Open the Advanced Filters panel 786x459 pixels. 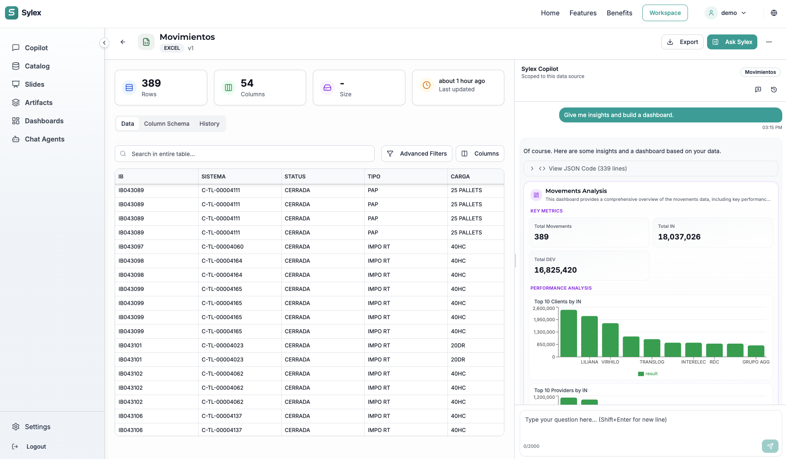click(x=417, y=154)
